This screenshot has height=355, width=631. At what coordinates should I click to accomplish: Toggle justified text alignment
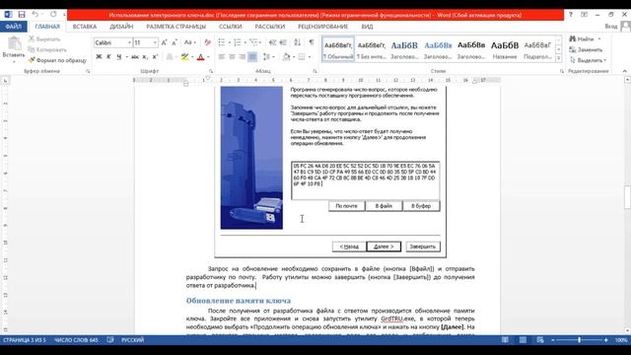point(252,57)
